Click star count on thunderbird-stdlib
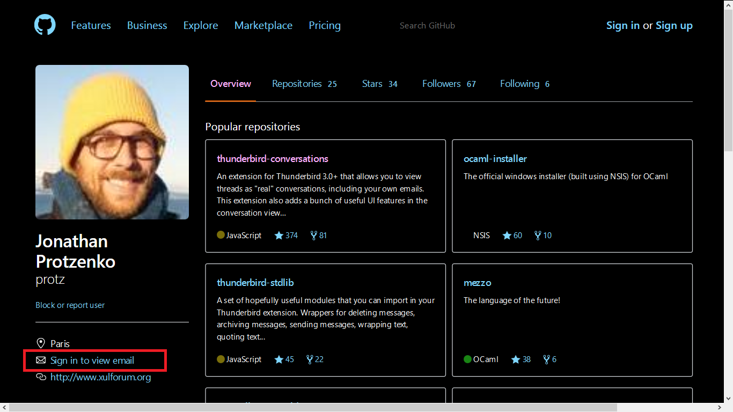Image resolution: width=733 pixels, height=412 pixels. 284,359
